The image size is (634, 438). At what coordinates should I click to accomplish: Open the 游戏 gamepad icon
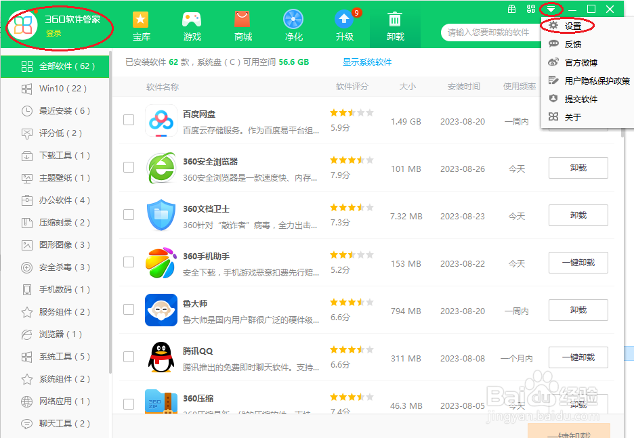click(x=192, y=20)
